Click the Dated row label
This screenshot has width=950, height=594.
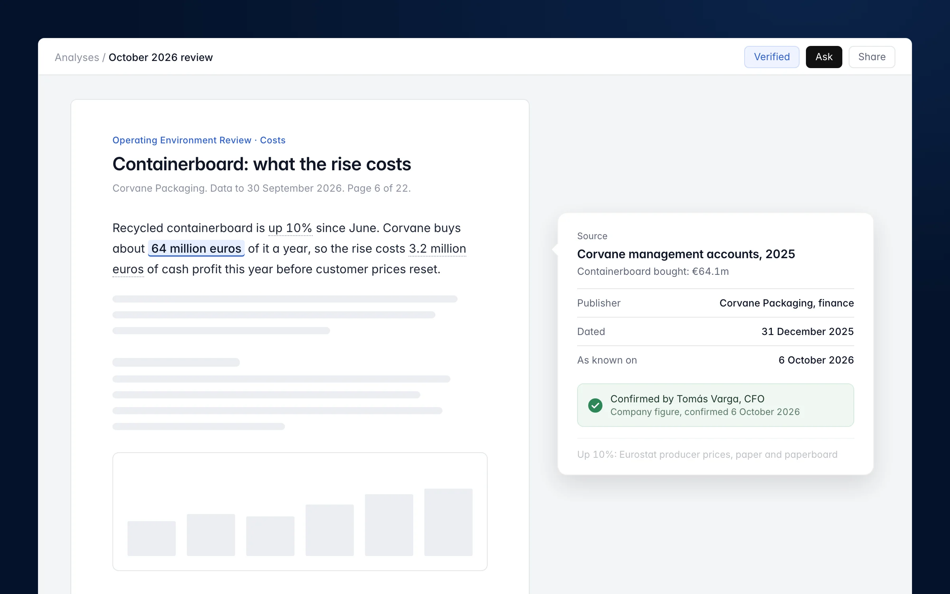point(591,331)
